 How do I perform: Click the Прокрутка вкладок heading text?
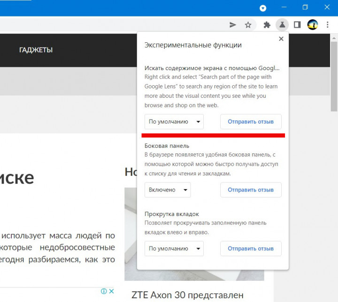click(x=172, y=214)
